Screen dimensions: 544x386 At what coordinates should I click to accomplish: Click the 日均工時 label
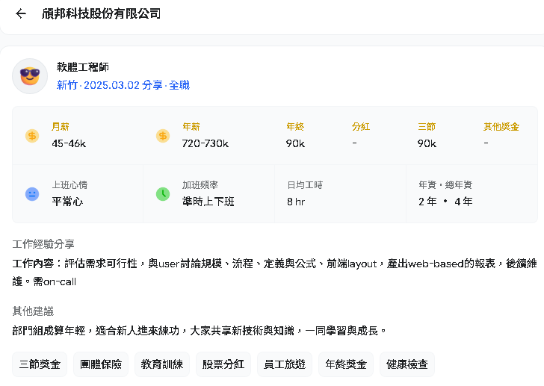(305, 185)
